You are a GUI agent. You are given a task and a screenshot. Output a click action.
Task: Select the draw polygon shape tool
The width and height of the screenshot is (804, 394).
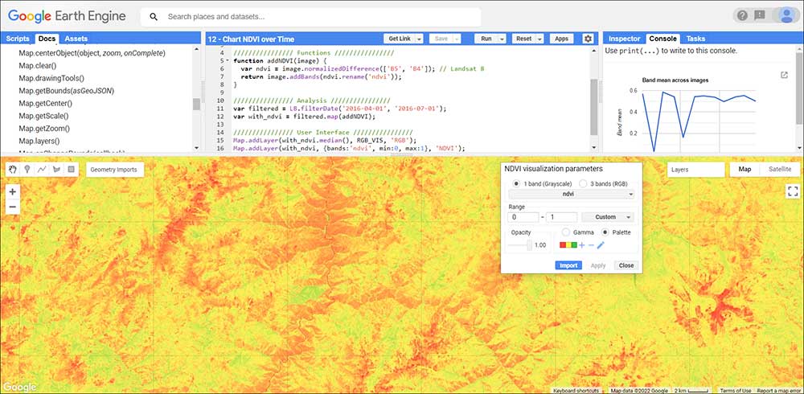pyautogui.click(x=56, y=170)
